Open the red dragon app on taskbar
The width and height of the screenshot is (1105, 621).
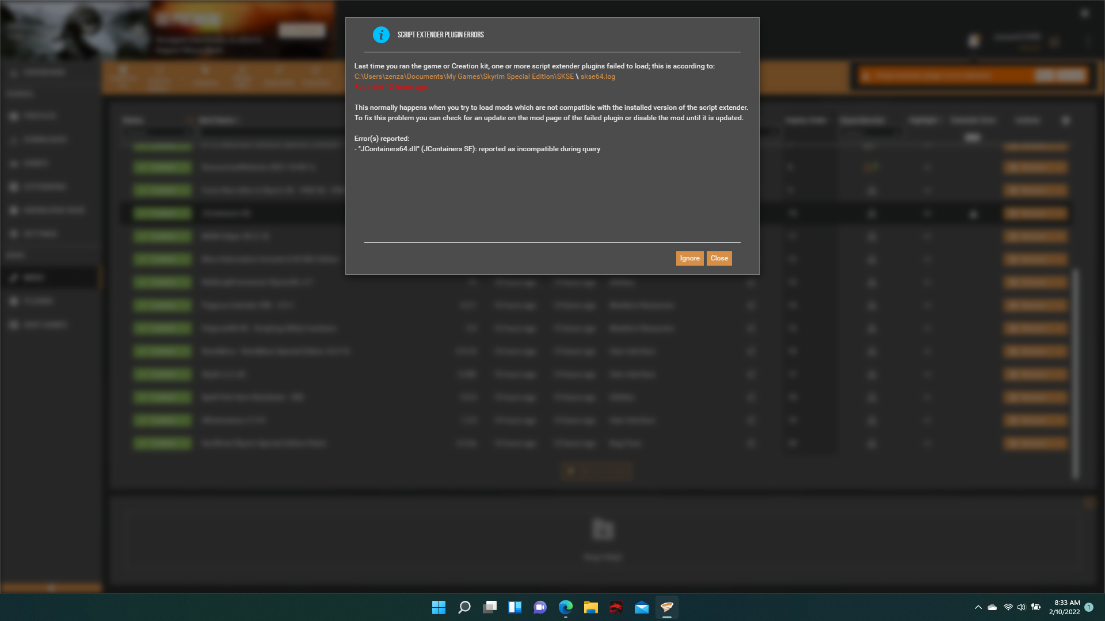(x=616, y=607)
